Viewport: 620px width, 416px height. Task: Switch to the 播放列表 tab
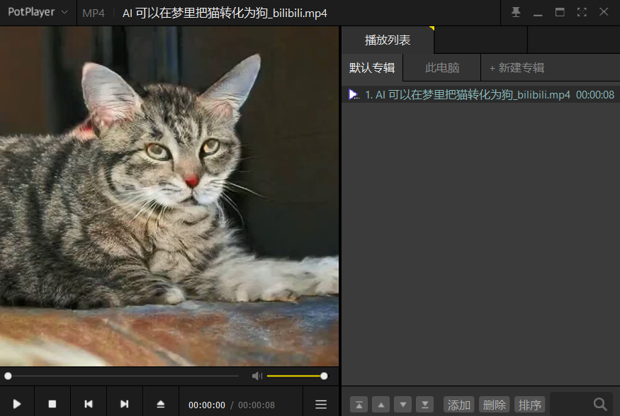[388, 40]
